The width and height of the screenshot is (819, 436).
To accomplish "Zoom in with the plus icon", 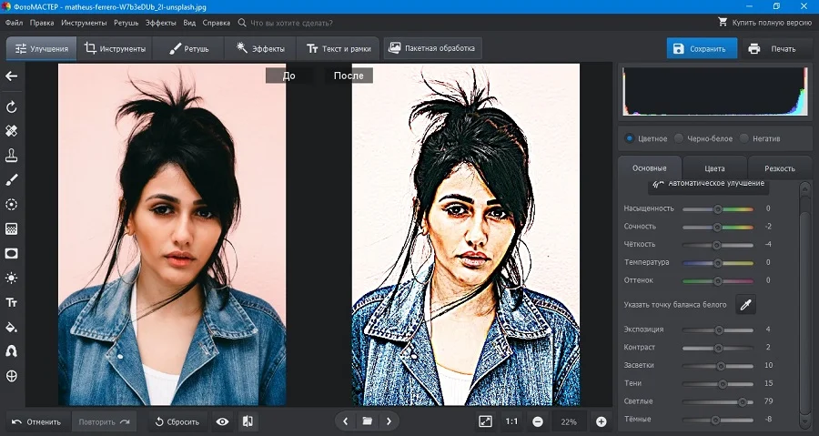I will [x=601, y=421].
